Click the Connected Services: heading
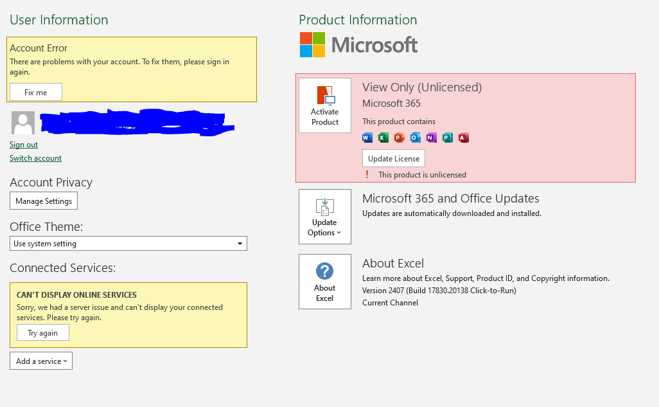The width and height of the screenshot is (659, 407). (x=62, y=267)
